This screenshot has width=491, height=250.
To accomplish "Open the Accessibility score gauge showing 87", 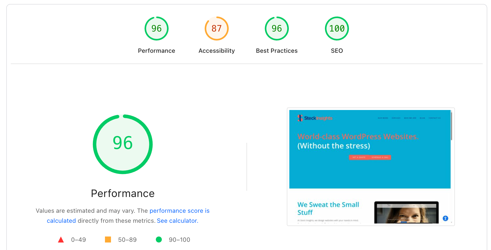I will point(216,28).
